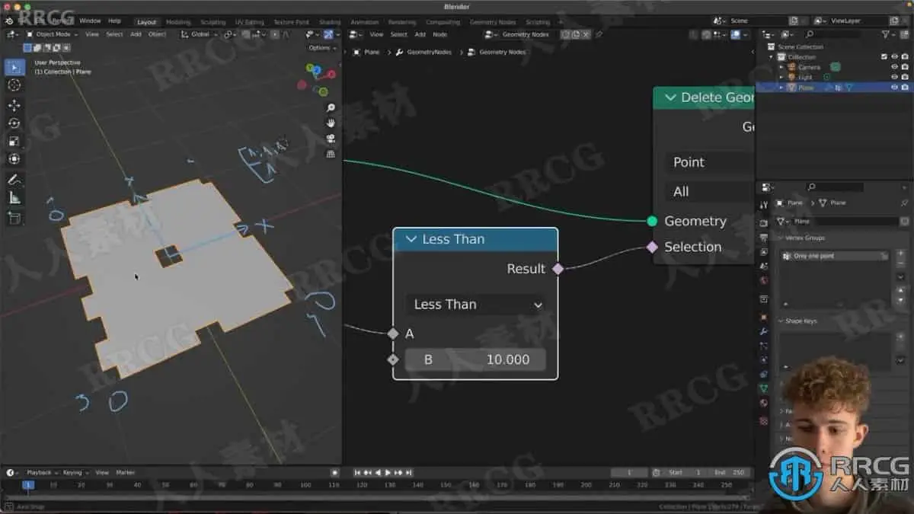Open the Texture properties tab icon

pyautogui.click(x=764, y=420)
